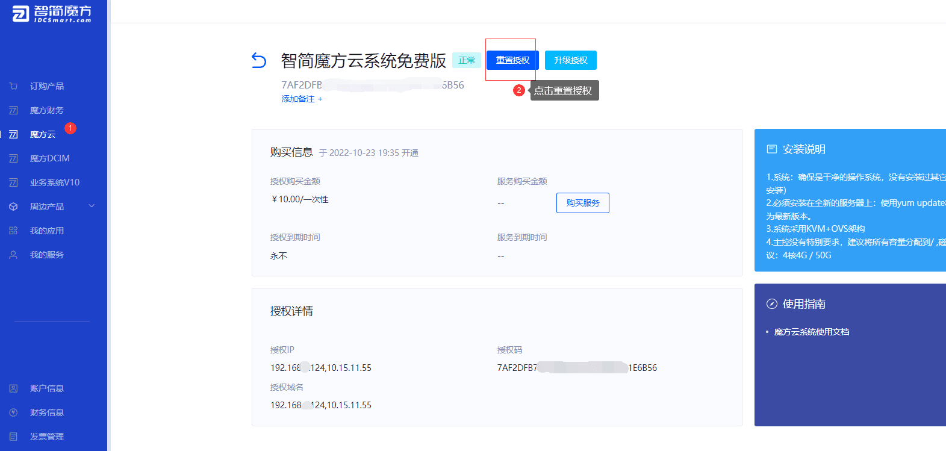Click the 授权IP label

[x=282, y=350]
